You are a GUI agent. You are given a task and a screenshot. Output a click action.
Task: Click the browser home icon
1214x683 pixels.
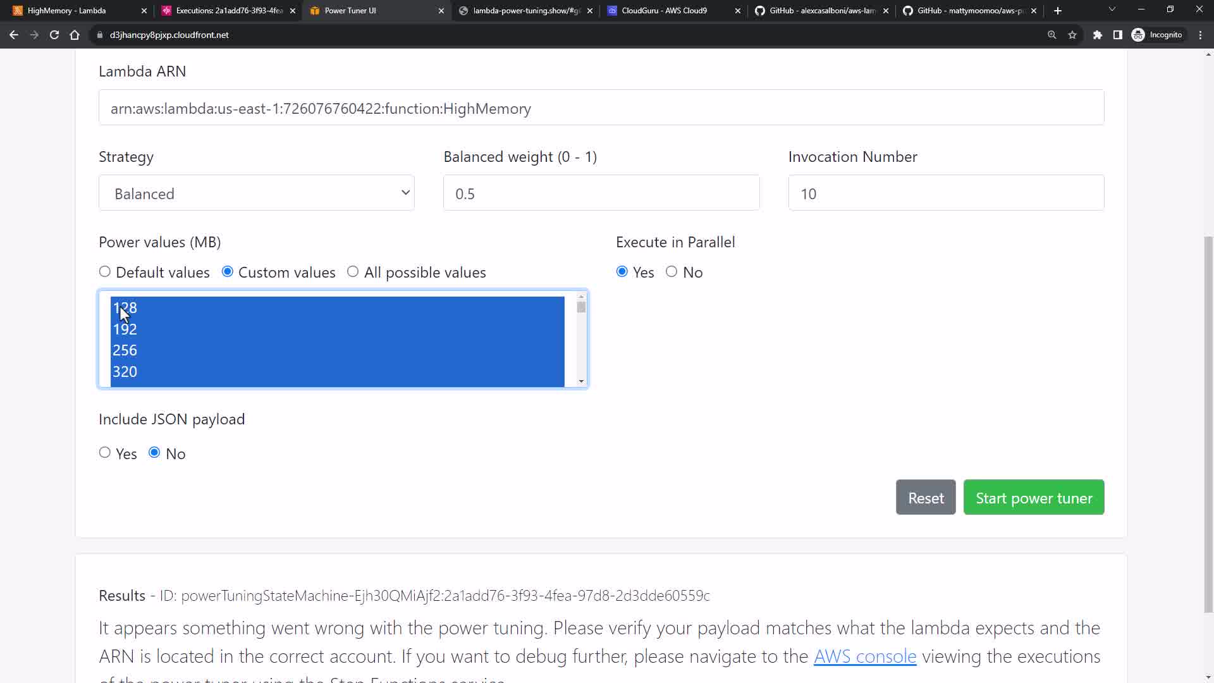[x=75, y=35]
